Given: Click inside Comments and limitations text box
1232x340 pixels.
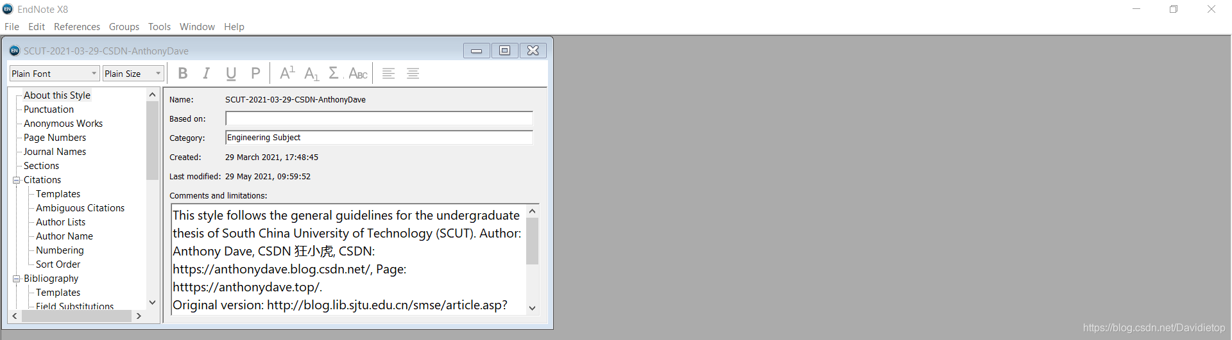Looking at the screenshot, I should [348, 260].
